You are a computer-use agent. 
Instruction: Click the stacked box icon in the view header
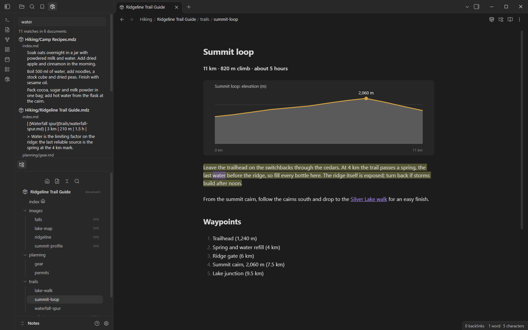coord(492,19)
